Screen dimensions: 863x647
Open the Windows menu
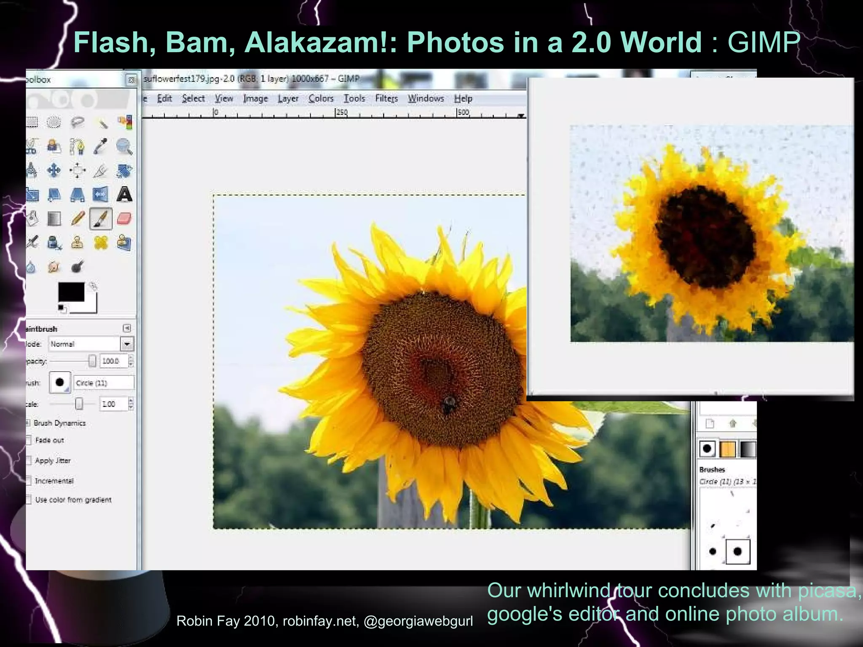pyautogui.click(x=426, y=99)
